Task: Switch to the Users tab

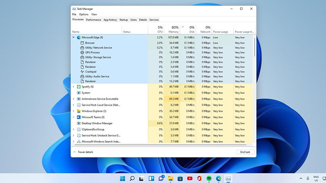Action: pyautogui.click(x=133, y=20)
